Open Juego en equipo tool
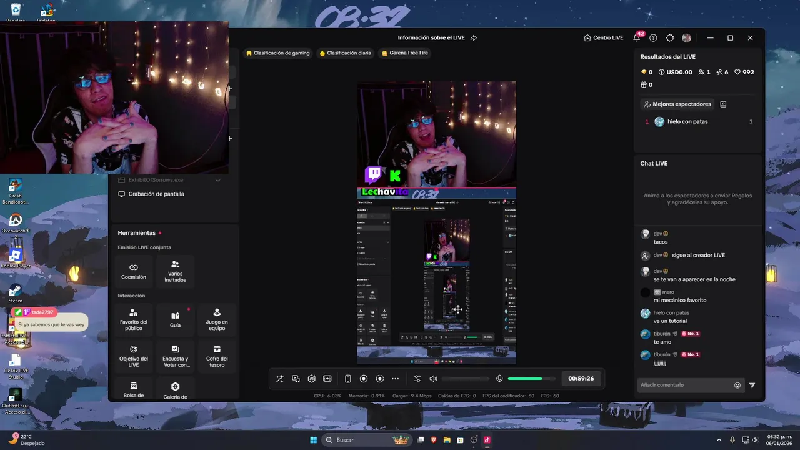This screenshot has width=800, height=450. [x=217, y=319]
